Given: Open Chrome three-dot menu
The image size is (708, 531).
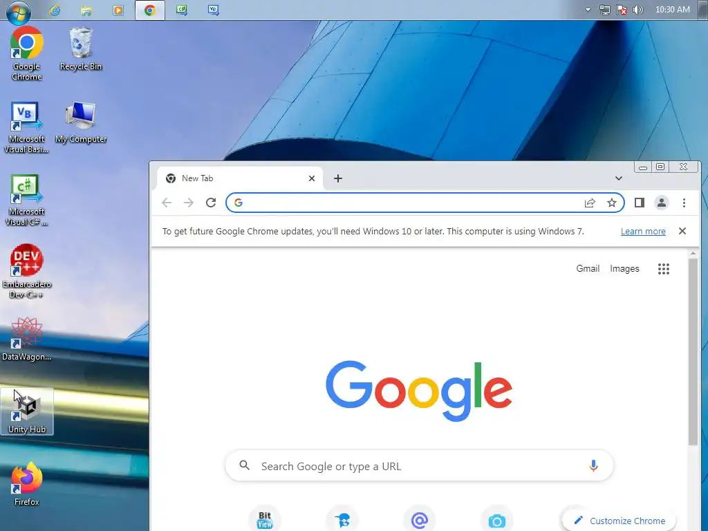Looking at the screenshot, I should click(x=684, y=203).
